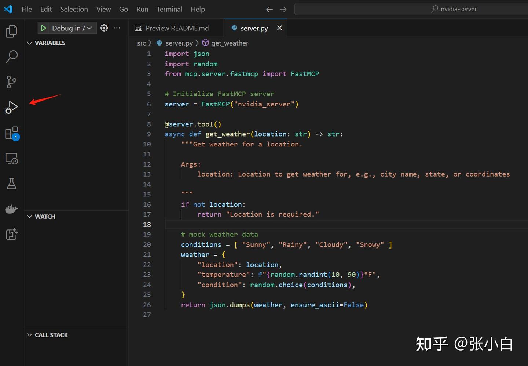Open the Selection menu
This screenshot has width=528, height=366.
[x=74, y=9]
